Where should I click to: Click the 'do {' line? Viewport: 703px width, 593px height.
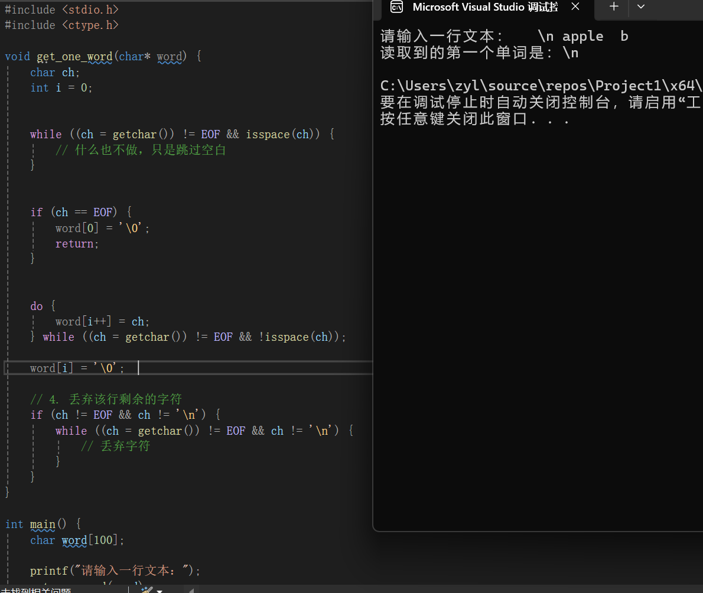(43, 306)
